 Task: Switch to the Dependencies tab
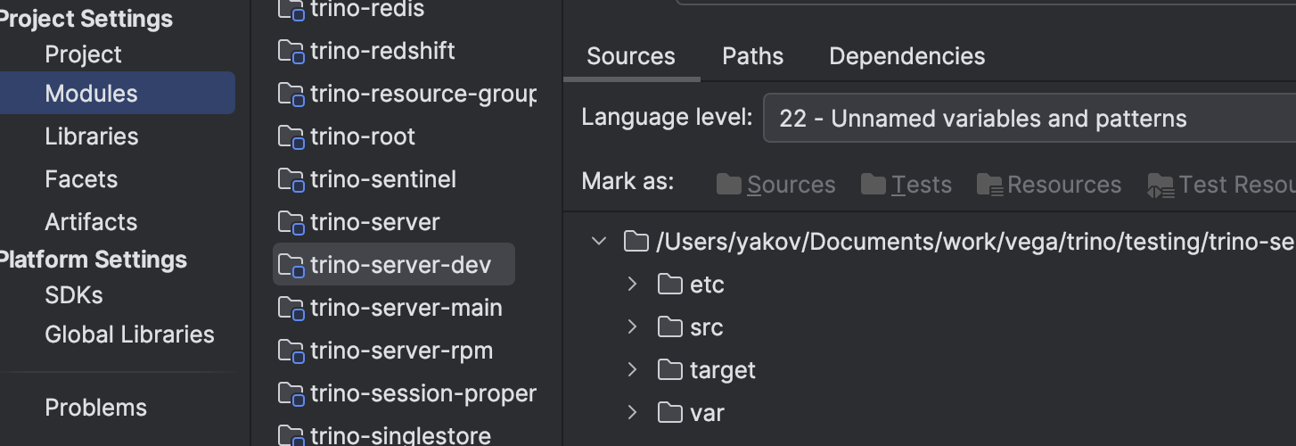tap(907, 56)
